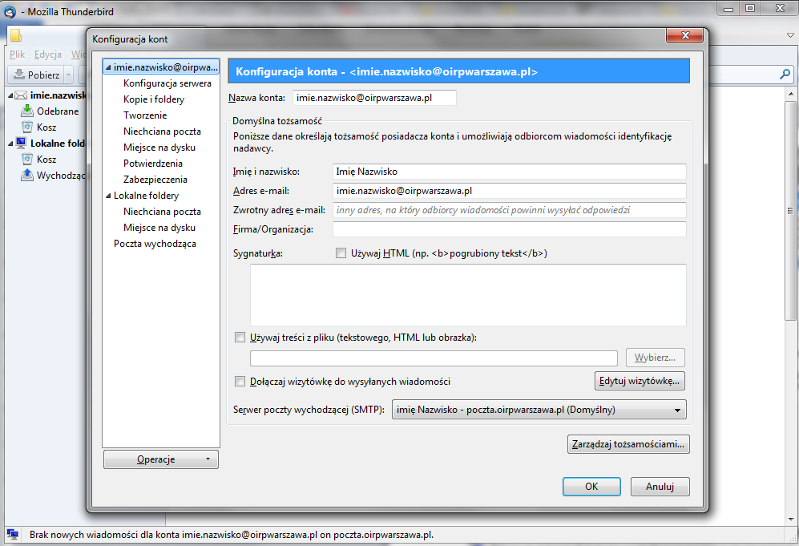
Task: Click the folder tab icon in main window
Action: point(16,34)
